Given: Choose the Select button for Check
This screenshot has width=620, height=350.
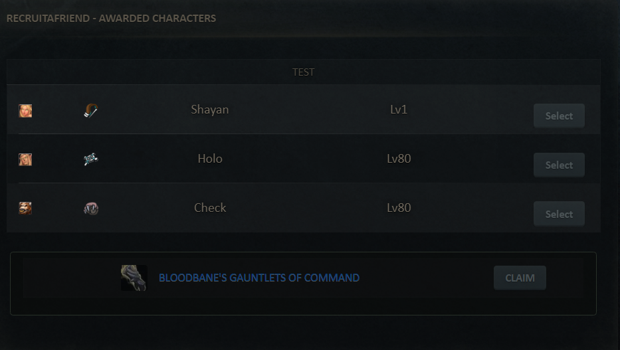Looking at the screenshot, I should pyautogui.click(x=559, y=214).
